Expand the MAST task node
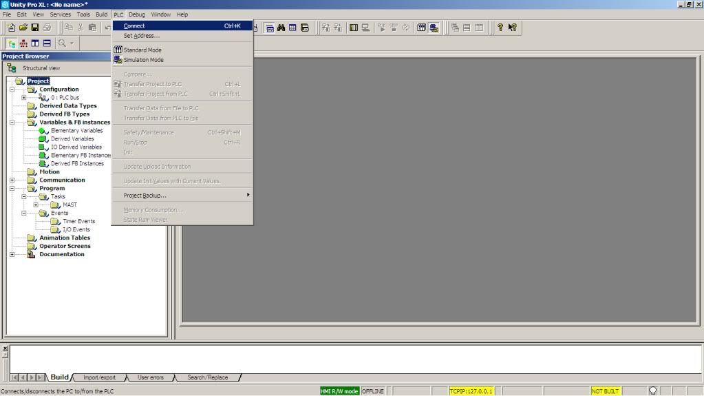Screen dimensions: 704x396 click(x=36, y=205)
